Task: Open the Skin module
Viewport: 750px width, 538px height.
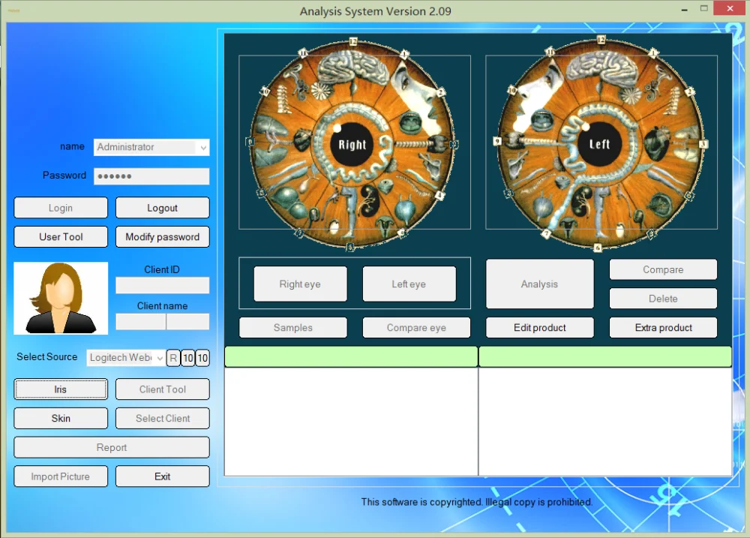Action: coord(61,419)
